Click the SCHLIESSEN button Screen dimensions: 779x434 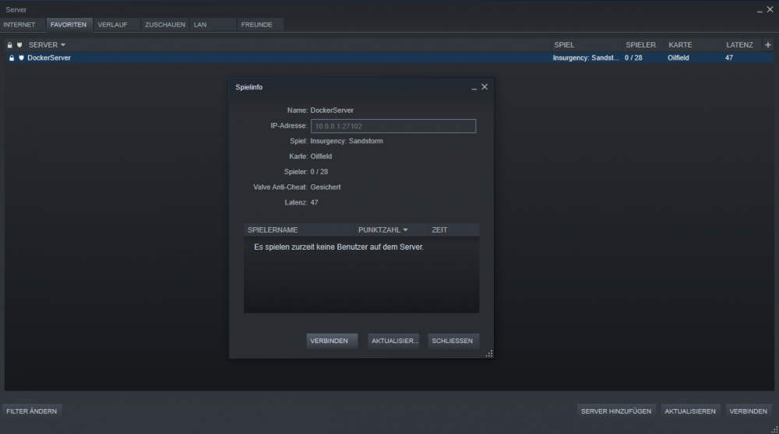[x=453, y=341]
